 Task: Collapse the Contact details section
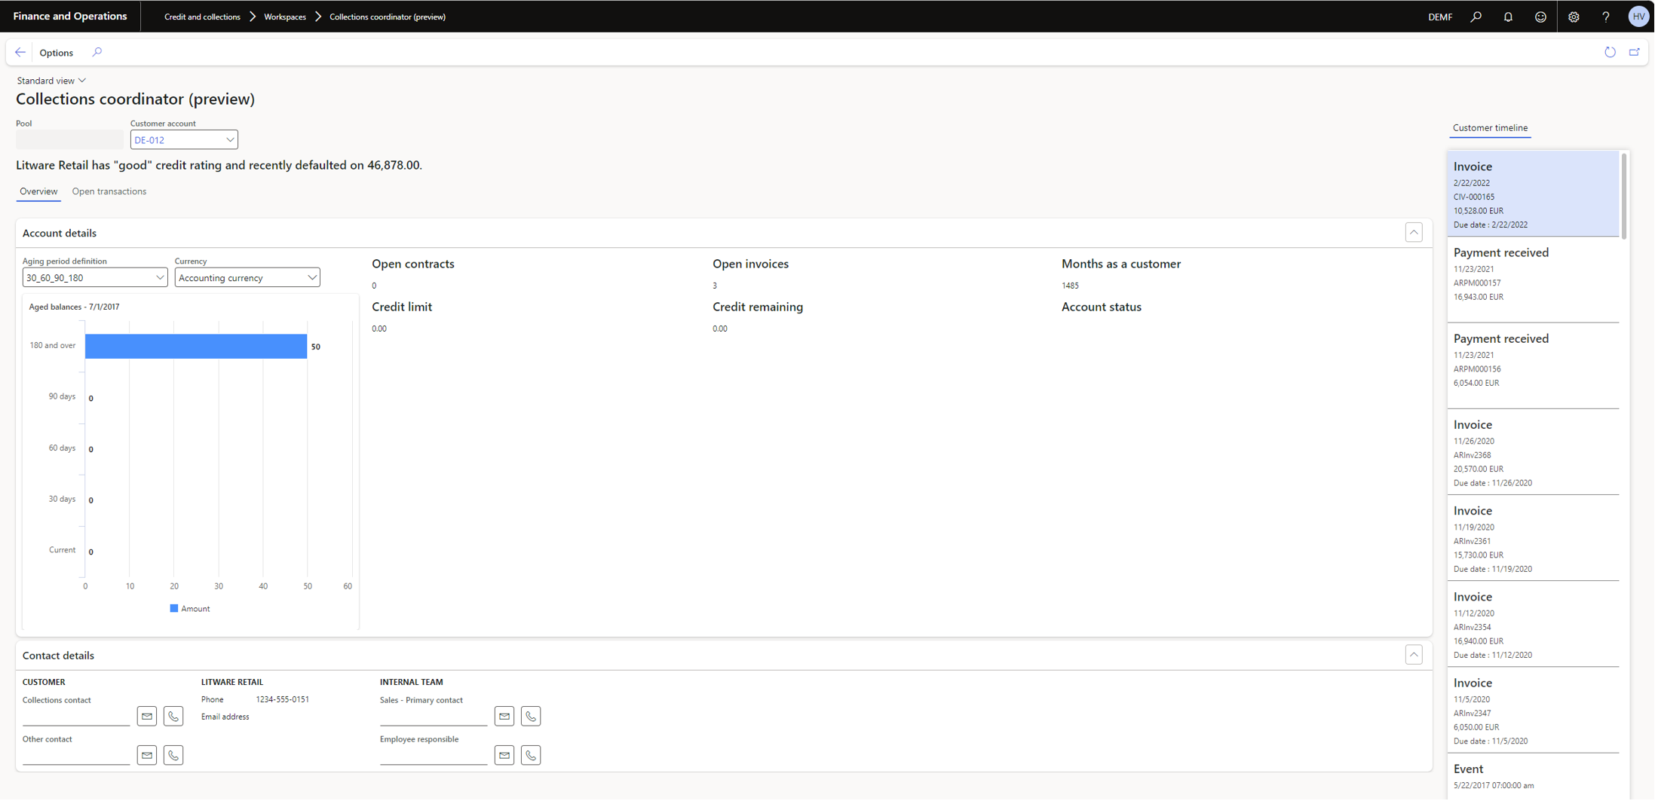coord(1414,655)
